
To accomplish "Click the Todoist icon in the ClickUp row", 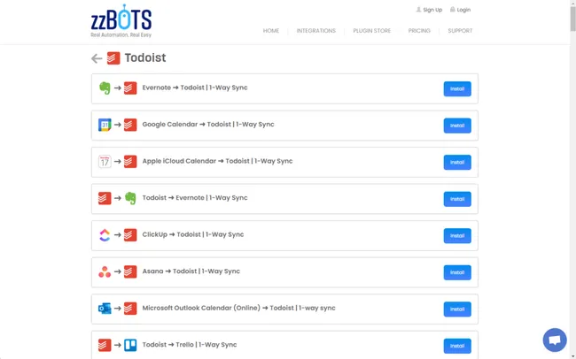I will (x=130, y=235).
